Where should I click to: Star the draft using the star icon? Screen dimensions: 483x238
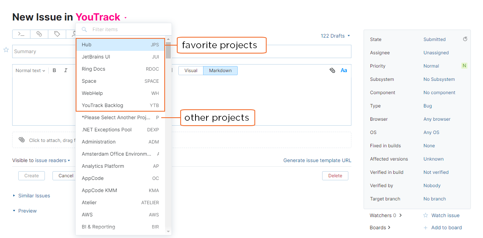click(6, 50)
